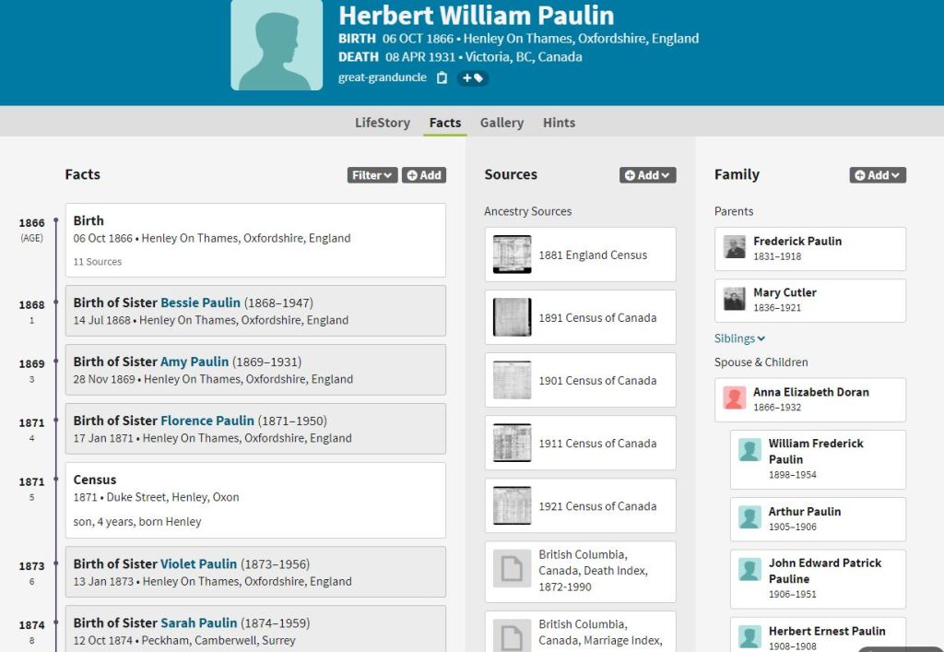Expand the Siblings list

coord(739,338)
